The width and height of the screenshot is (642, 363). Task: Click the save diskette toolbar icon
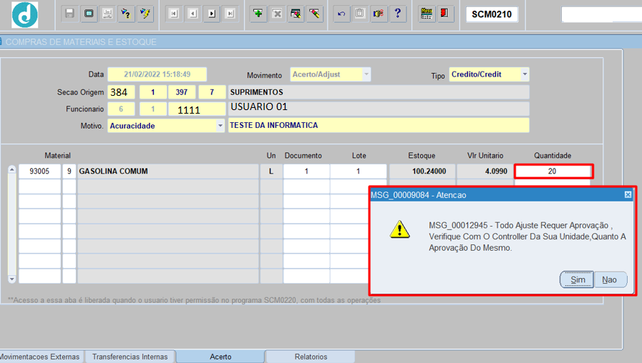pyautogui.click(x=69, y=14)
